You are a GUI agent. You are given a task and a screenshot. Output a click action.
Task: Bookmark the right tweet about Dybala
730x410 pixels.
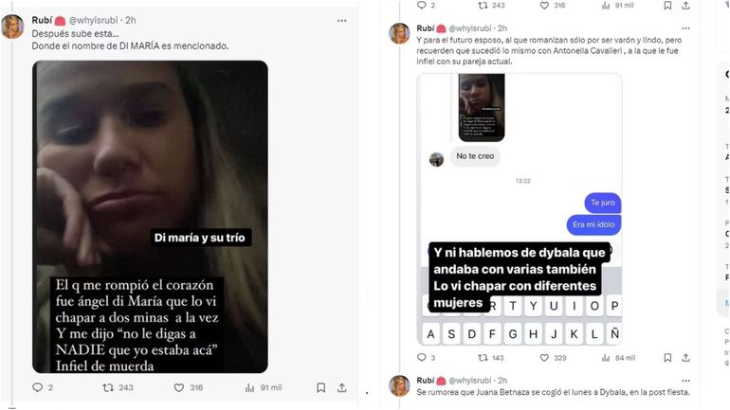[667, 358]
